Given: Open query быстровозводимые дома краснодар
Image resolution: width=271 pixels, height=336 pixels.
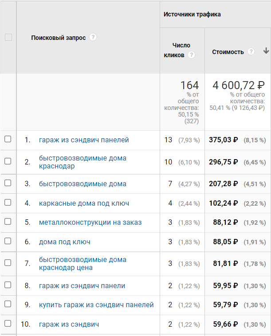Looking at the screenshot, I should (82, 162).
